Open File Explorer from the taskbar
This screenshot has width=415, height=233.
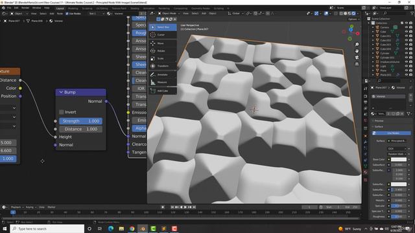coord(121,228)
